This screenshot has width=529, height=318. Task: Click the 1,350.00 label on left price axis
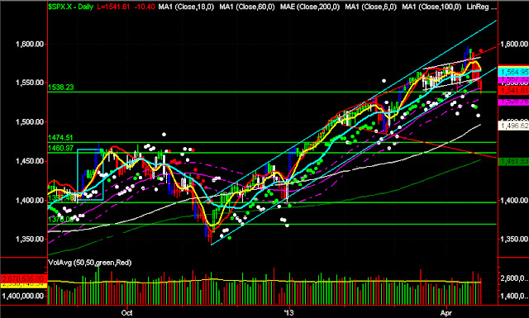tap(30, 239)
